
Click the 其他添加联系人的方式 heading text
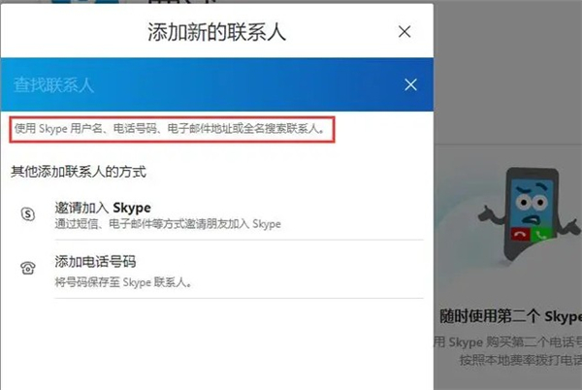(x=79, y=172)
